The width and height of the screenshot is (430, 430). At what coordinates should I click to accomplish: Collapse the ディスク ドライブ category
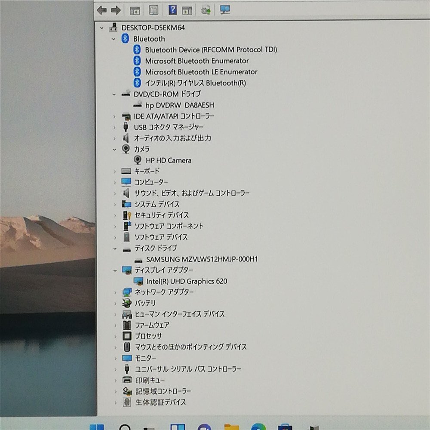(115, 249)
